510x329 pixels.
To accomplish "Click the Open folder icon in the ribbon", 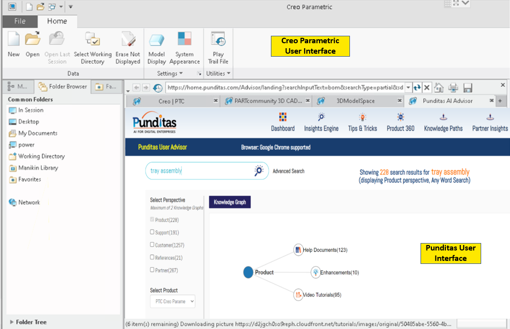I will click(x=32, y=39).
